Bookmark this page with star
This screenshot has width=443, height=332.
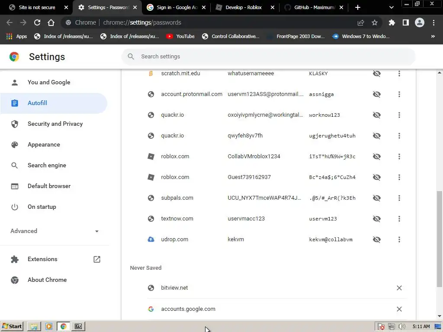pyautogui.click(x=375, y=22)
